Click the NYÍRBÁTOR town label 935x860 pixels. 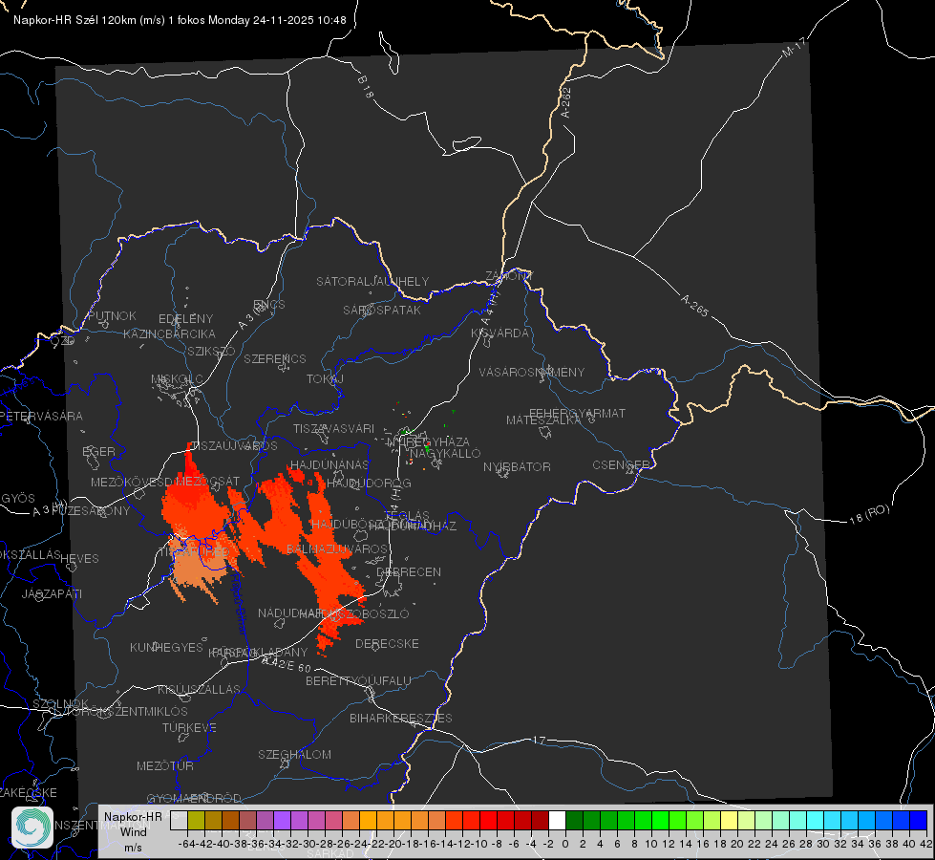click(517, 466)
